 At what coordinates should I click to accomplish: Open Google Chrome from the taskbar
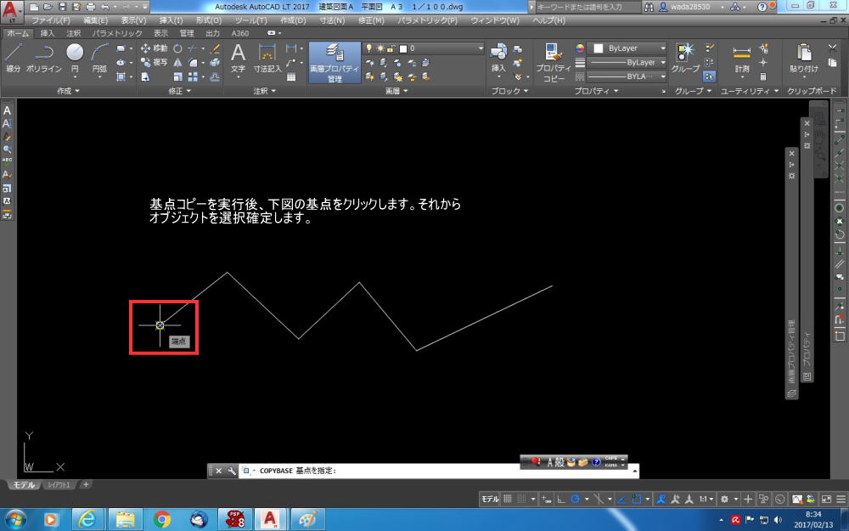(162, 519)
